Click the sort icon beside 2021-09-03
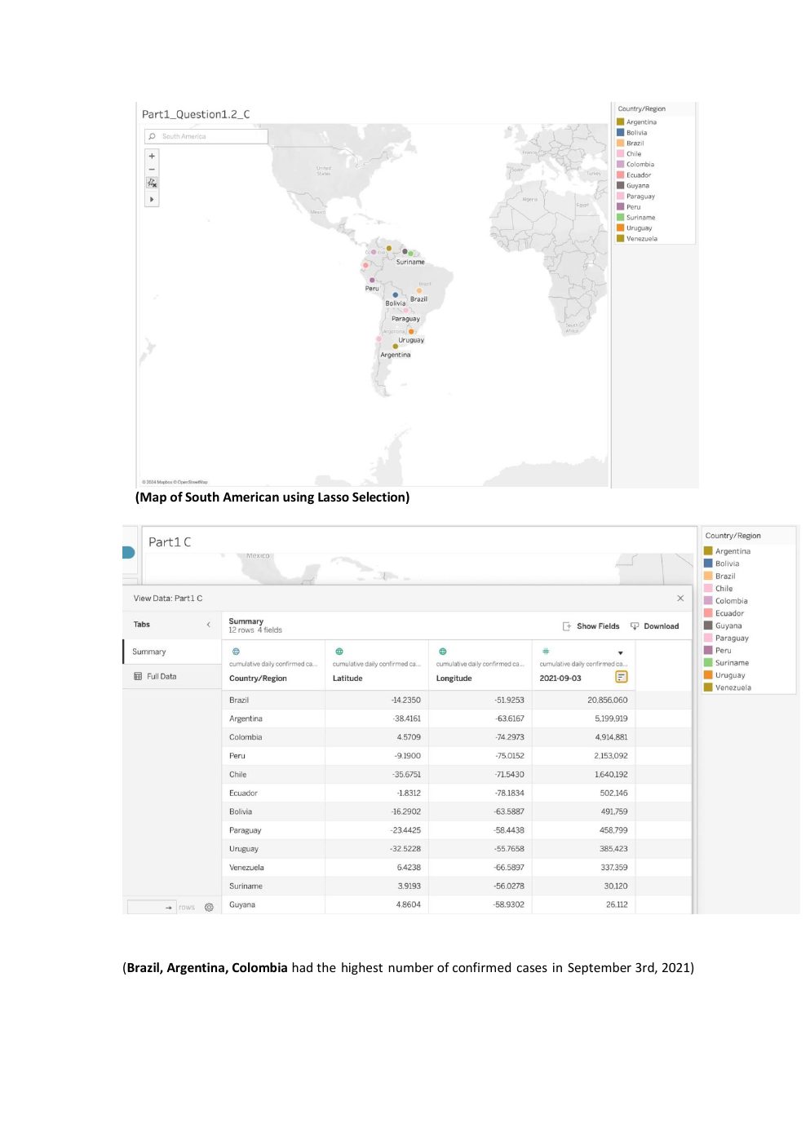Viewport: 810px width, 1145px height. click(x=621, y=678)
